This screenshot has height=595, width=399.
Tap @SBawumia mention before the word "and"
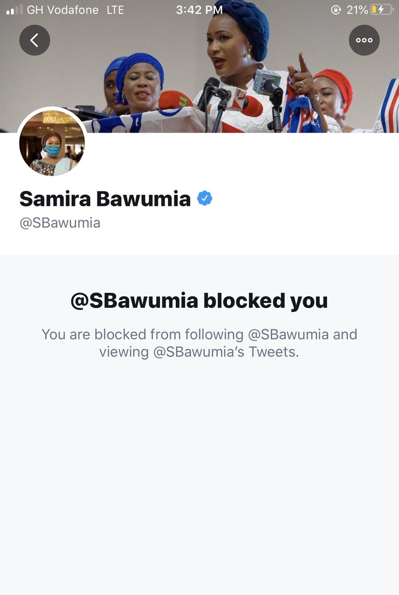(288, 334)
